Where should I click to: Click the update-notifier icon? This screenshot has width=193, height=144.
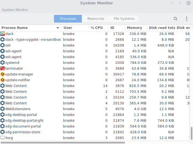(2, 80)
